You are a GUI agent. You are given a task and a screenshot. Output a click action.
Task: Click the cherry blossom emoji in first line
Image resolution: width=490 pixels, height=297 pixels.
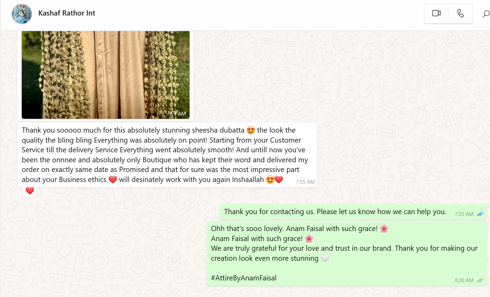(x=384, y=229)
